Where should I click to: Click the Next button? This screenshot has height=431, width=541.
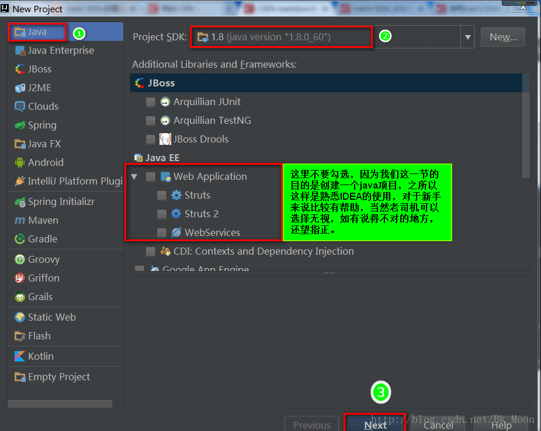(375, 425)
